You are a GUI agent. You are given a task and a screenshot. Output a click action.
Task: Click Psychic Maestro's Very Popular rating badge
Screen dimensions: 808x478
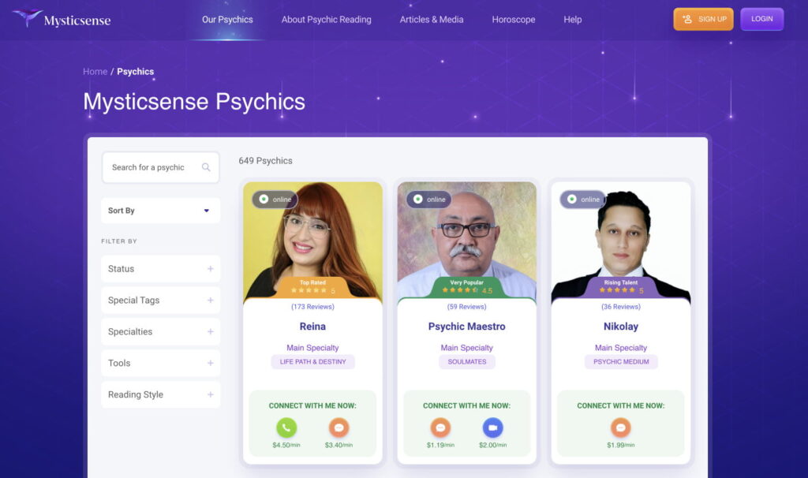(x=467, y=287)
